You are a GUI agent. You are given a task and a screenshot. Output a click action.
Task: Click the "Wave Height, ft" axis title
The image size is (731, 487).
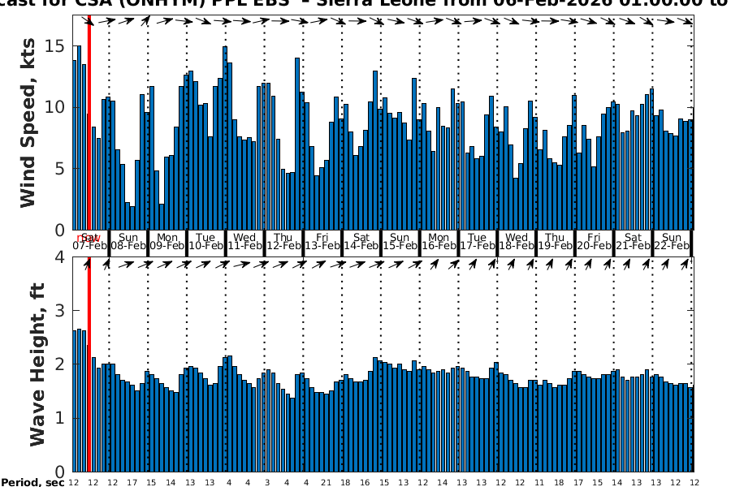(x=37, y=364)
